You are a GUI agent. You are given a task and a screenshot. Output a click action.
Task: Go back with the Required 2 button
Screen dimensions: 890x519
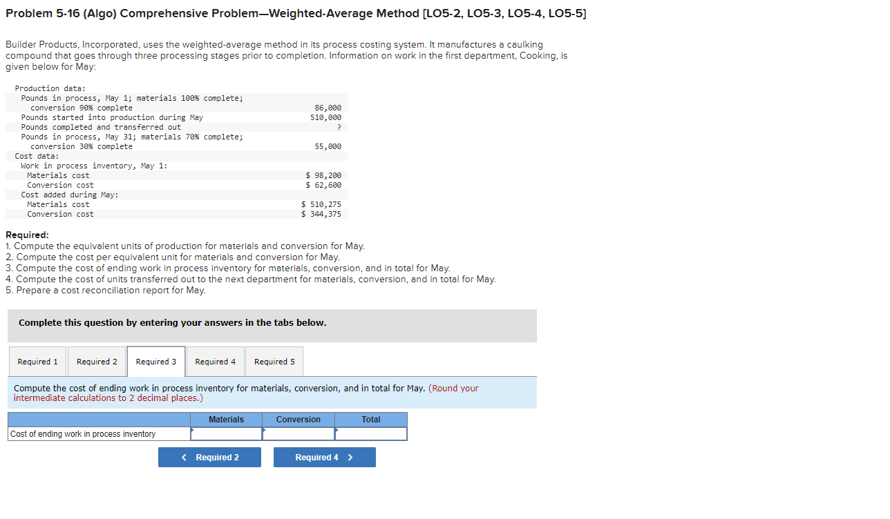tap(209, 458)
